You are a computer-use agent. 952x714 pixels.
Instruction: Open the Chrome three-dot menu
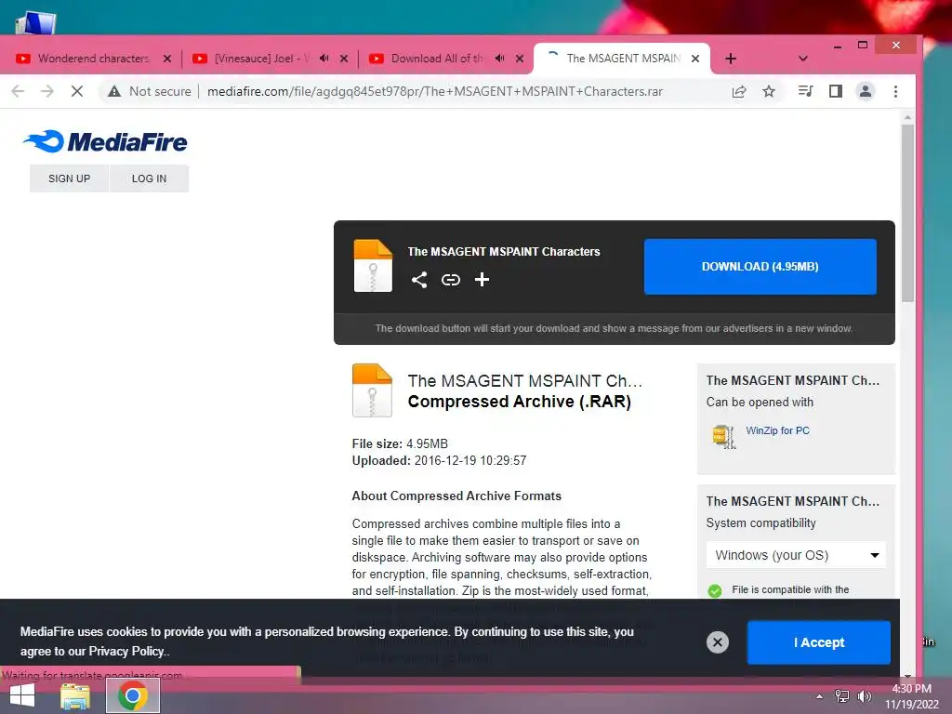895,91
